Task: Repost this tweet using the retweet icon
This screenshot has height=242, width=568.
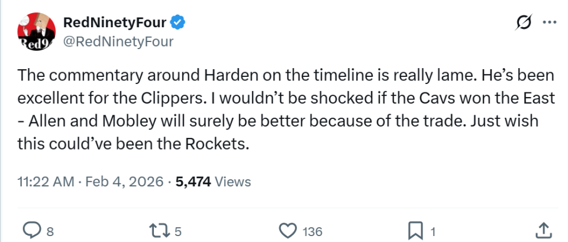Action: click(157, 230)
